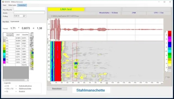This screenshot has width=174, height=99.
Task: Maximize the EDUSTA window
Action: [x=164, y=2]
